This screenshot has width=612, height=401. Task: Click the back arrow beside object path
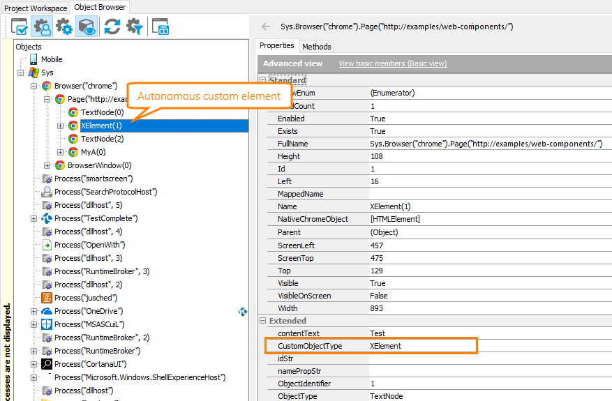265,27
